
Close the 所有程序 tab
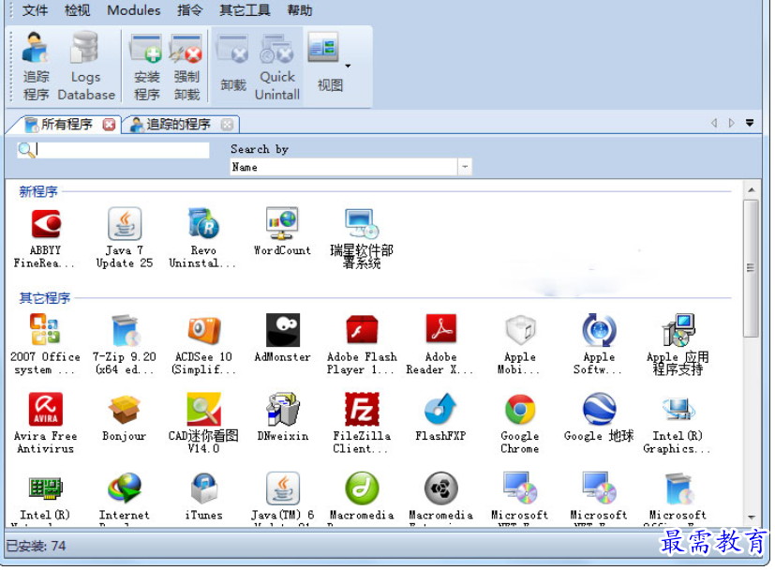pos(109,125)
